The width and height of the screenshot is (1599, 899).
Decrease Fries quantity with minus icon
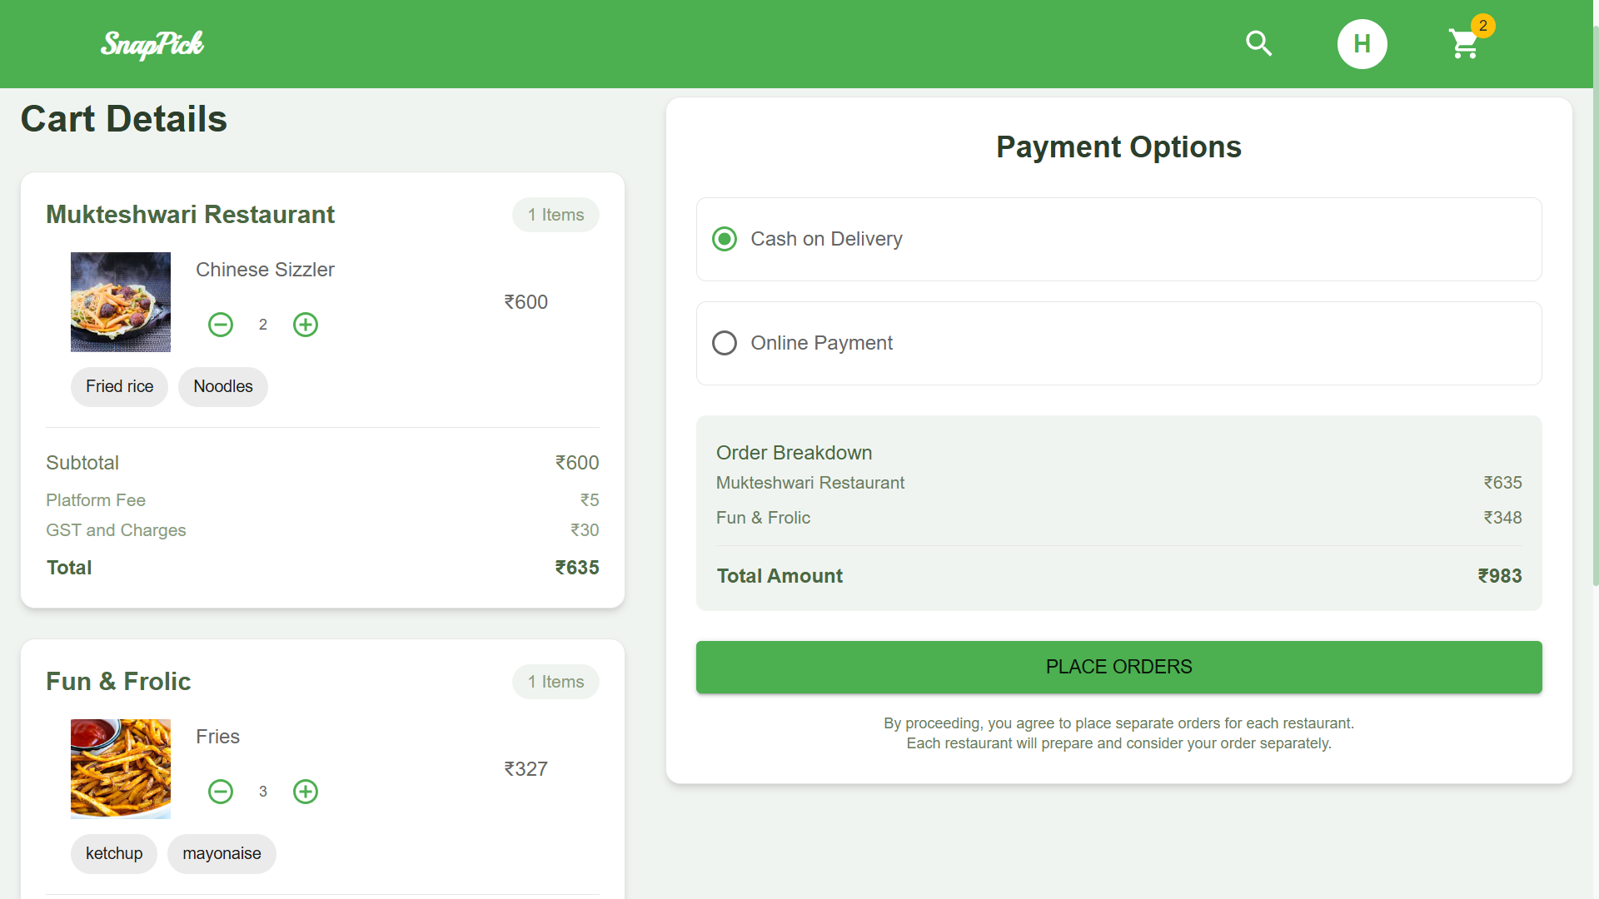pos(221,792)
